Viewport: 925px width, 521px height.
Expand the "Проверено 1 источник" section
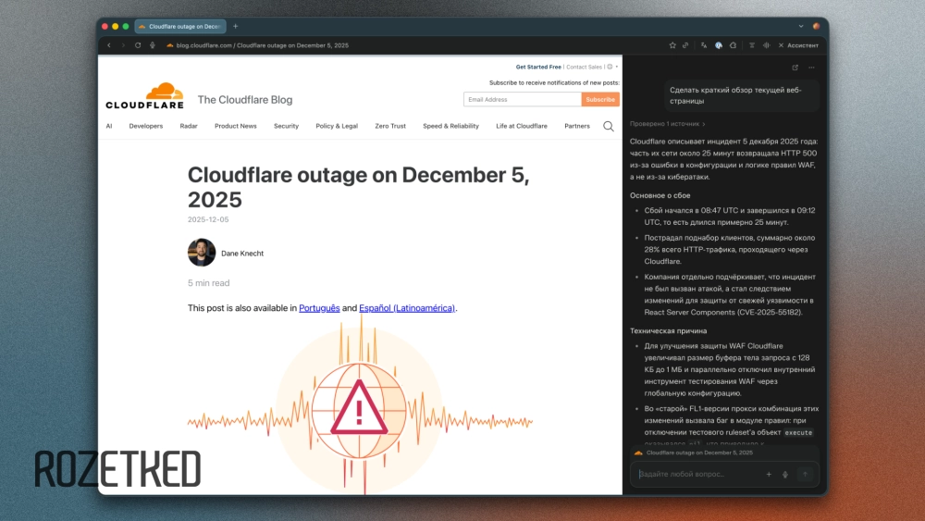667,123
